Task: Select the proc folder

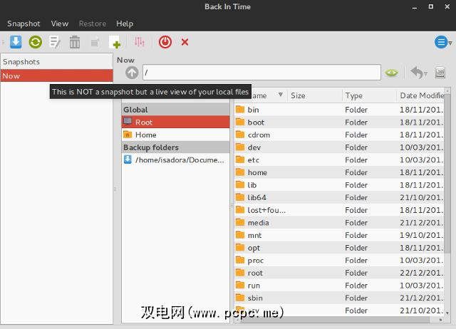Action: (x=339, y=260)
